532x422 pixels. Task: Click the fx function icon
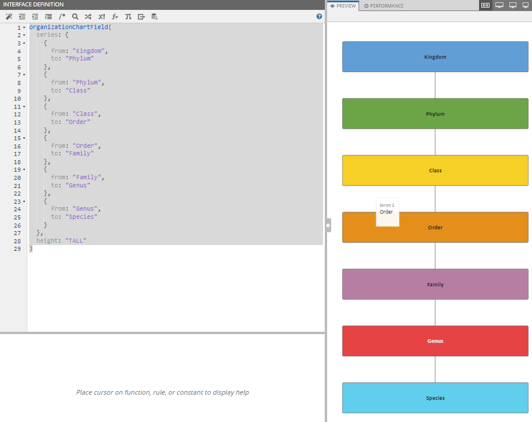tap(115, 17)
